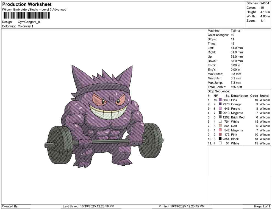Select the Colorway 1 value
272x209 pixels.
[25, 26]
